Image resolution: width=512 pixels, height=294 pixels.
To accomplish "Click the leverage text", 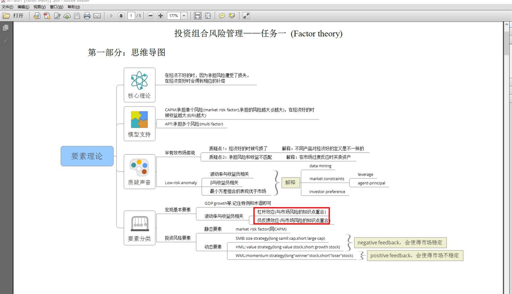I will [365, 174].
